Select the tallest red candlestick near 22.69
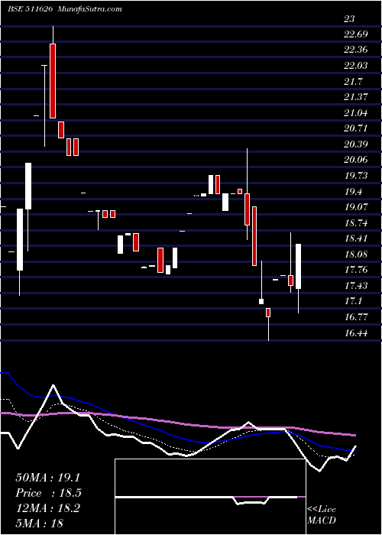The image size is (382, 535). point(53,81)
